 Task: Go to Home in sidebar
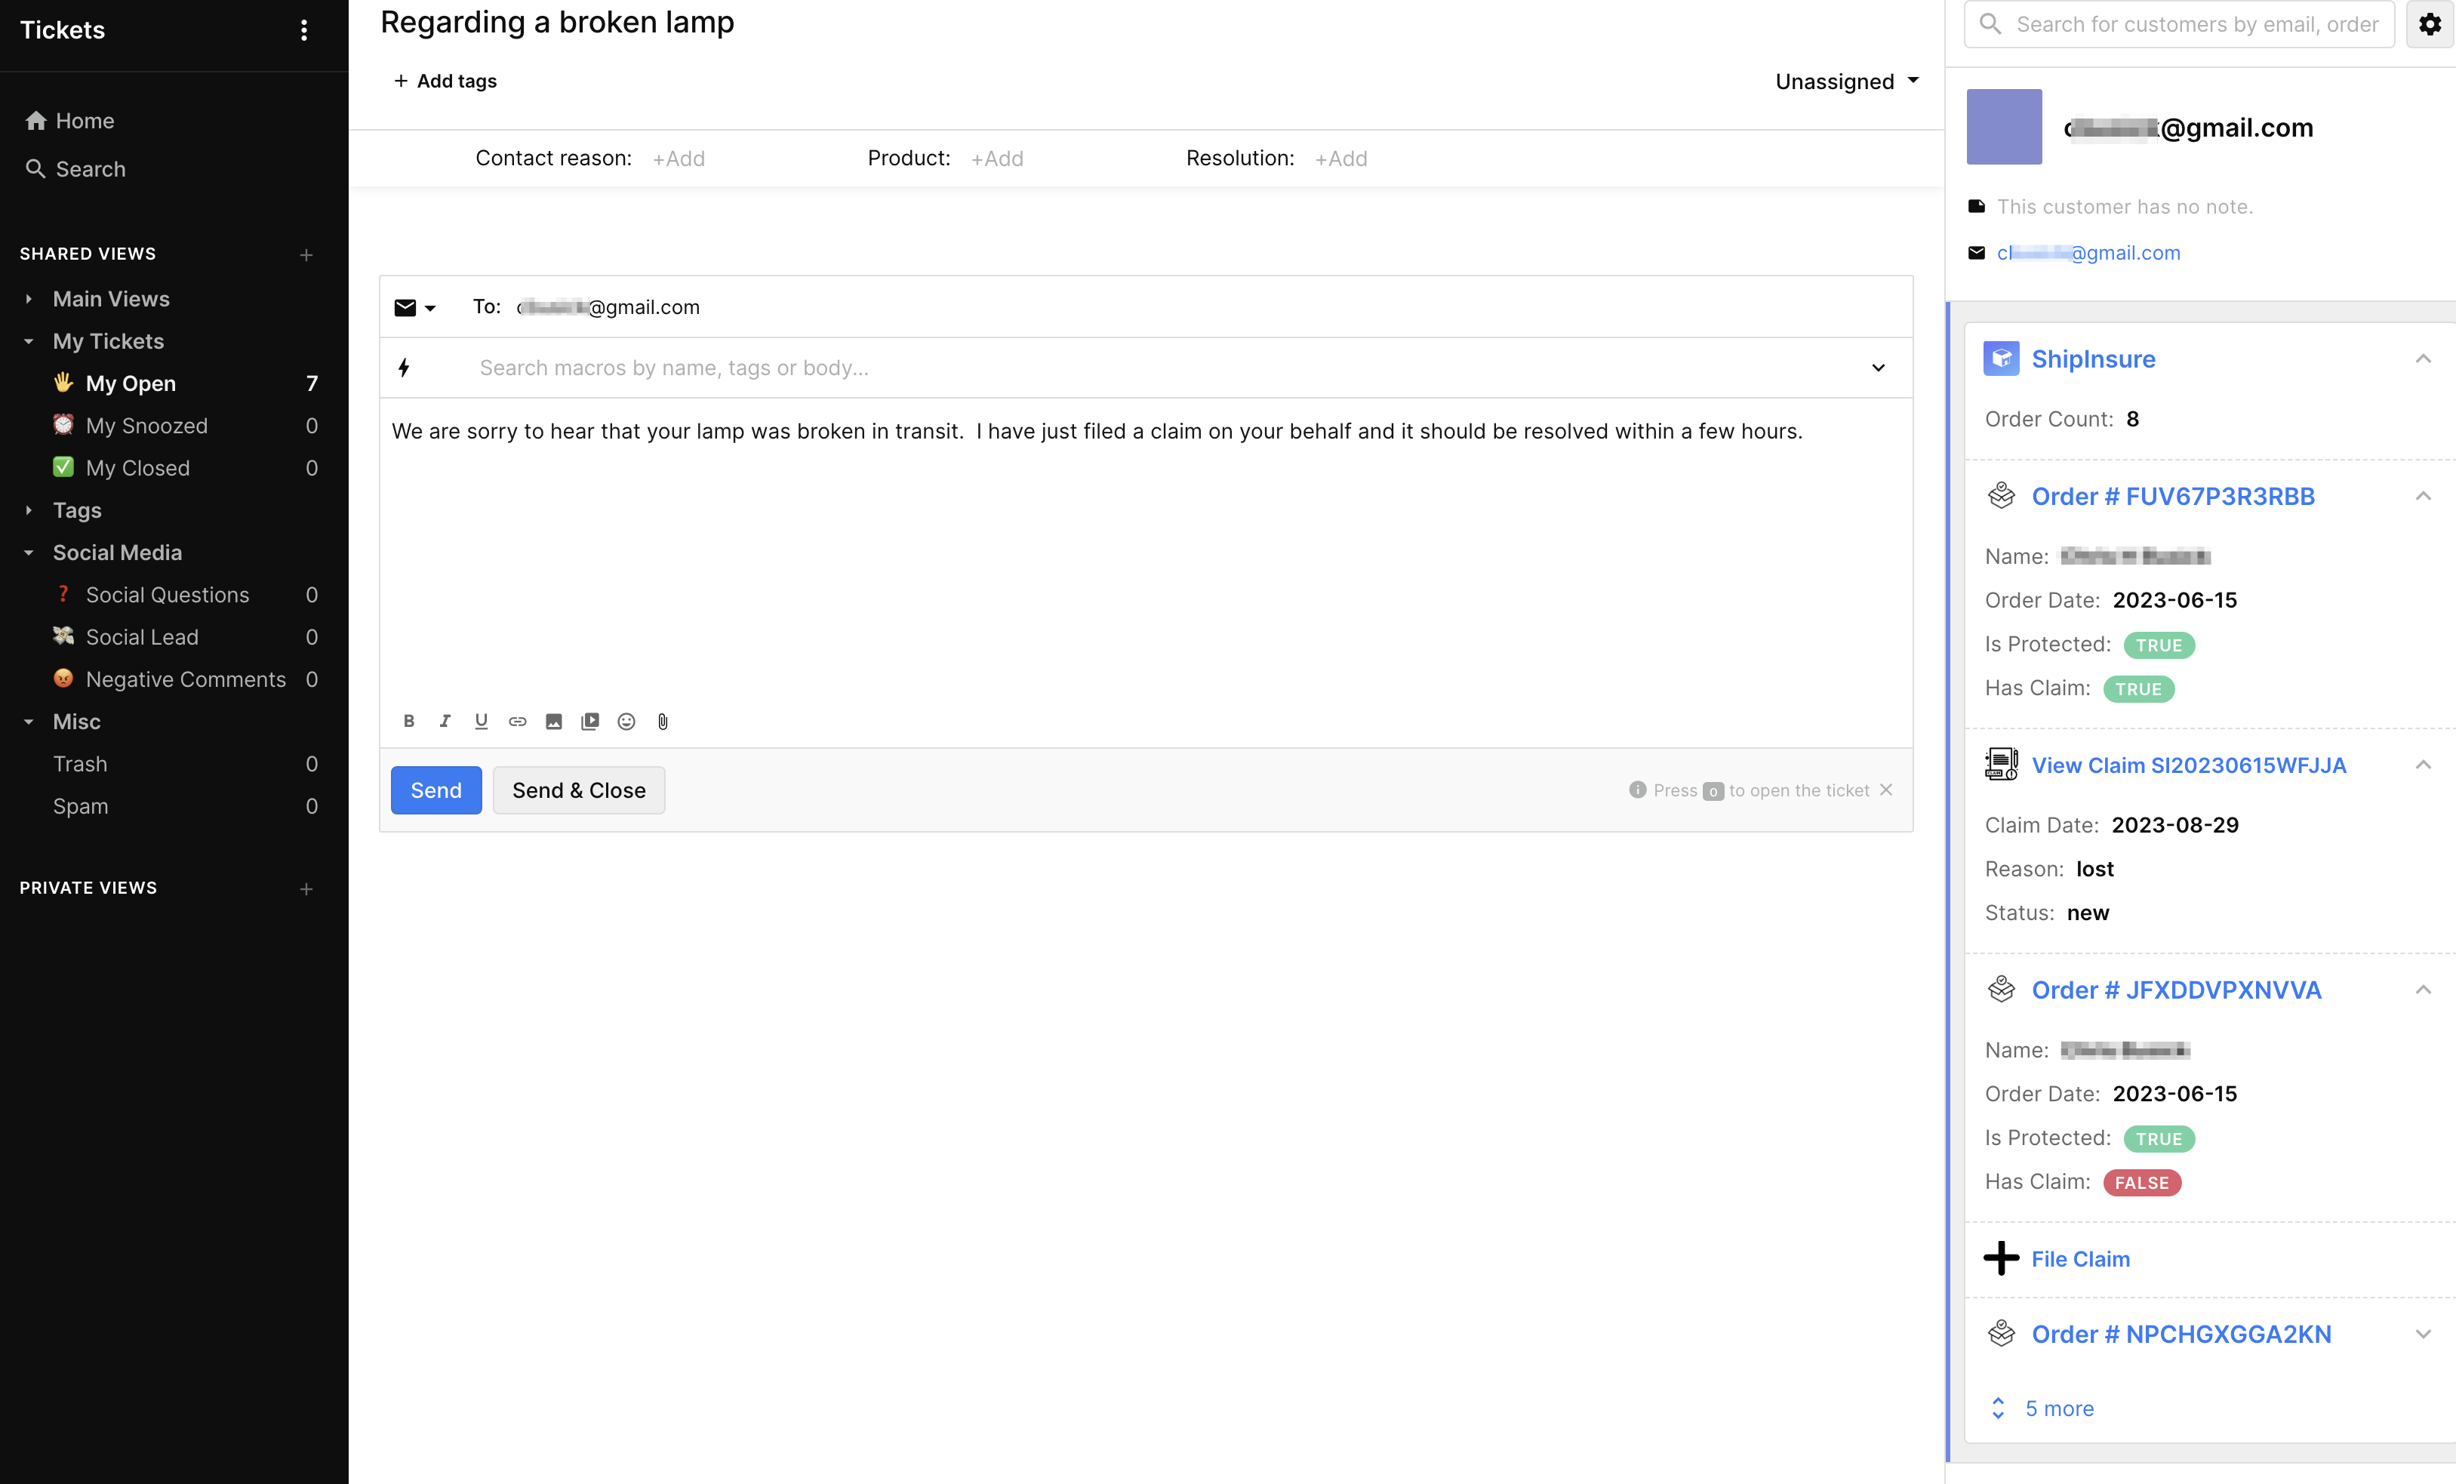(84, 121)
